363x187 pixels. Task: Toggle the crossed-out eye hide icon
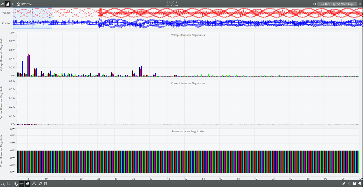click(x=28, y=183)
